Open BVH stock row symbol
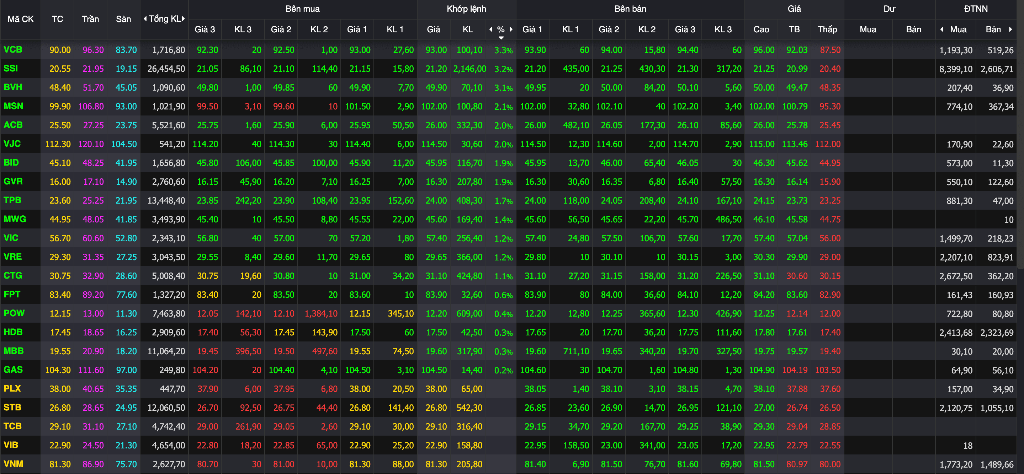Image resolution: width=1024 pixels, height=474 pixels. (x=13, y=87)
